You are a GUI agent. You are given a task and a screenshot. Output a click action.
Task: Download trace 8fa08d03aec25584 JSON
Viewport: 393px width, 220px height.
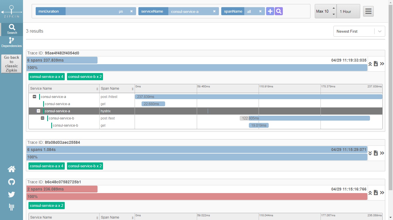click(x=376, y=153)
